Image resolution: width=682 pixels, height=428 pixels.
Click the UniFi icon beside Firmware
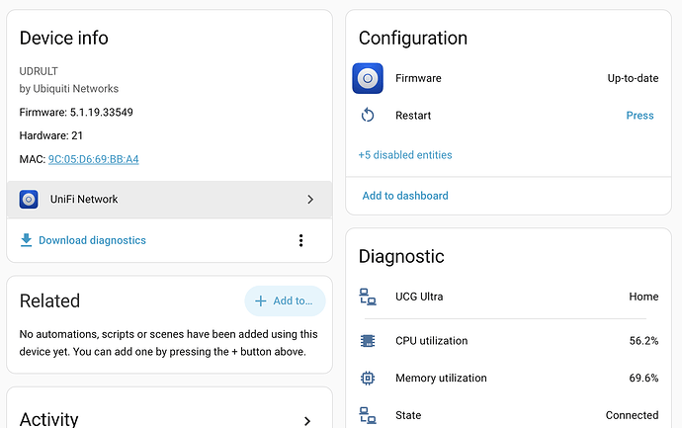[x=368, y=78]
